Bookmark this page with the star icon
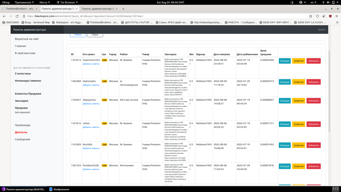Screen dimensions: 341x192 coord(311,16)
